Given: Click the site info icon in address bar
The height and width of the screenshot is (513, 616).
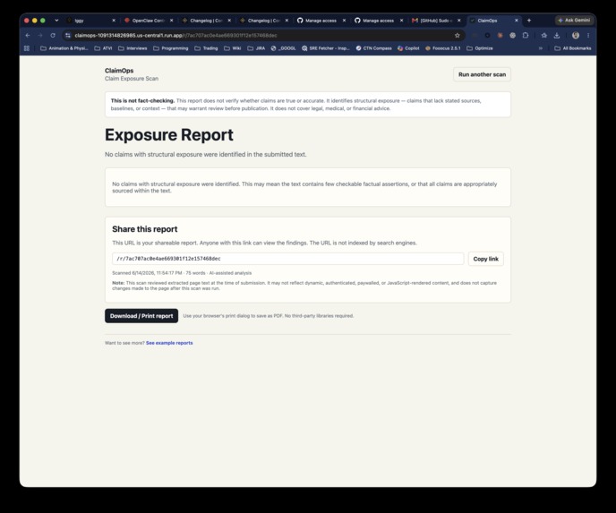Looking at the screenshot, I should tap(68, 35).
